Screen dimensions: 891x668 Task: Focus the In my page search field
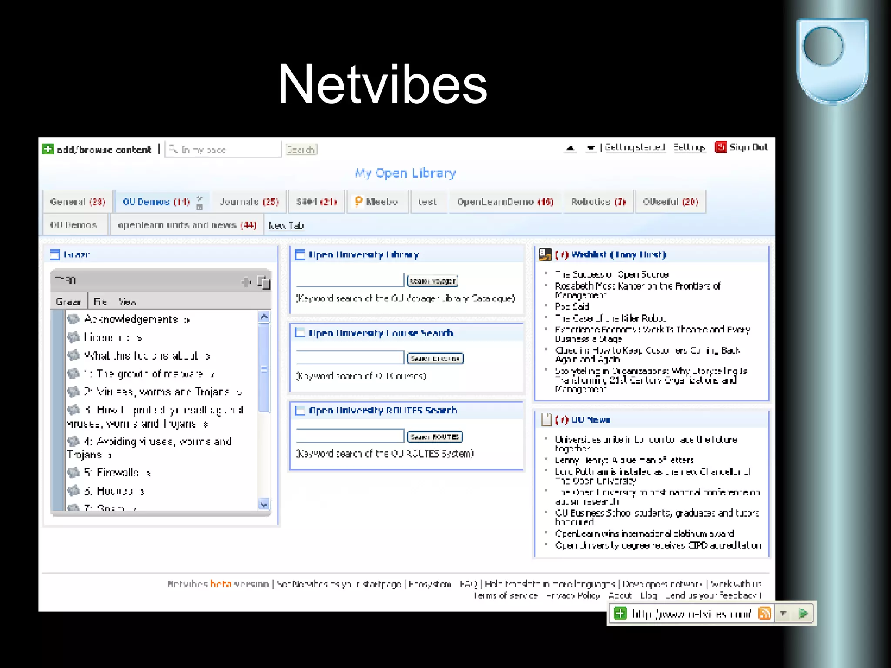pos(223,149)
